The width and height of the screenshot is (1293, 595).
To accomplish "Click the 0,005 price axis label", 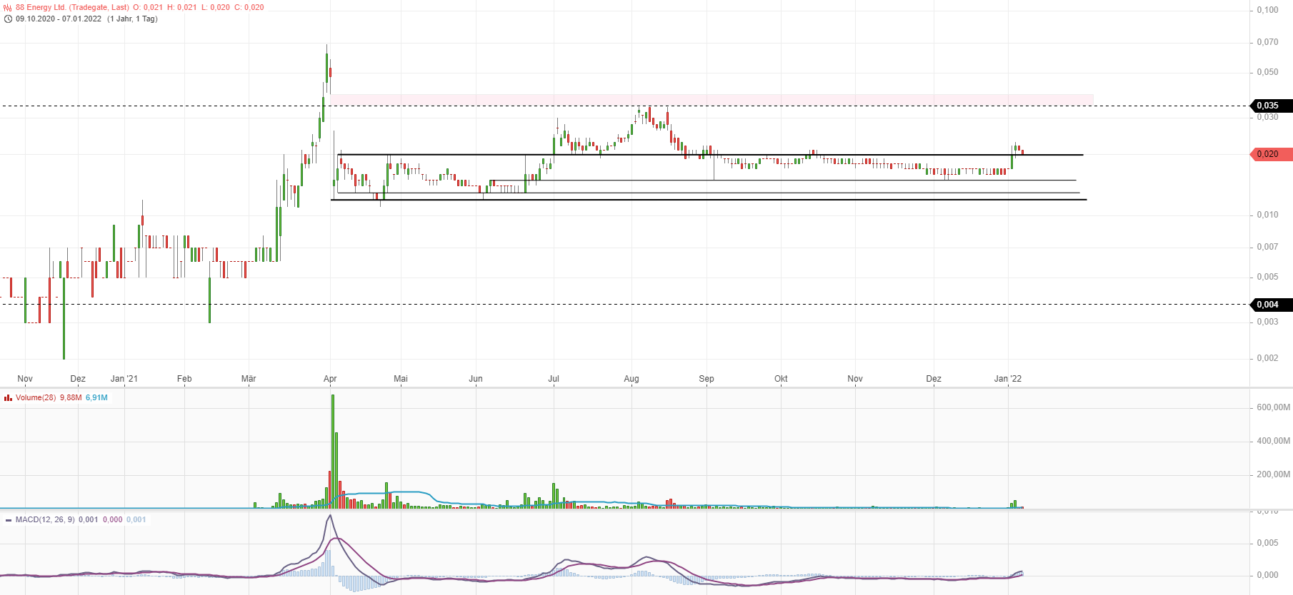I will [1268, 277].
